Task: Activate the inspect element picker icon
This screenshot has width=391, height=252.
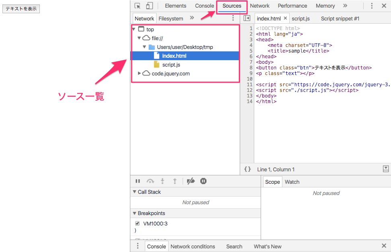Action: point(138,6)
